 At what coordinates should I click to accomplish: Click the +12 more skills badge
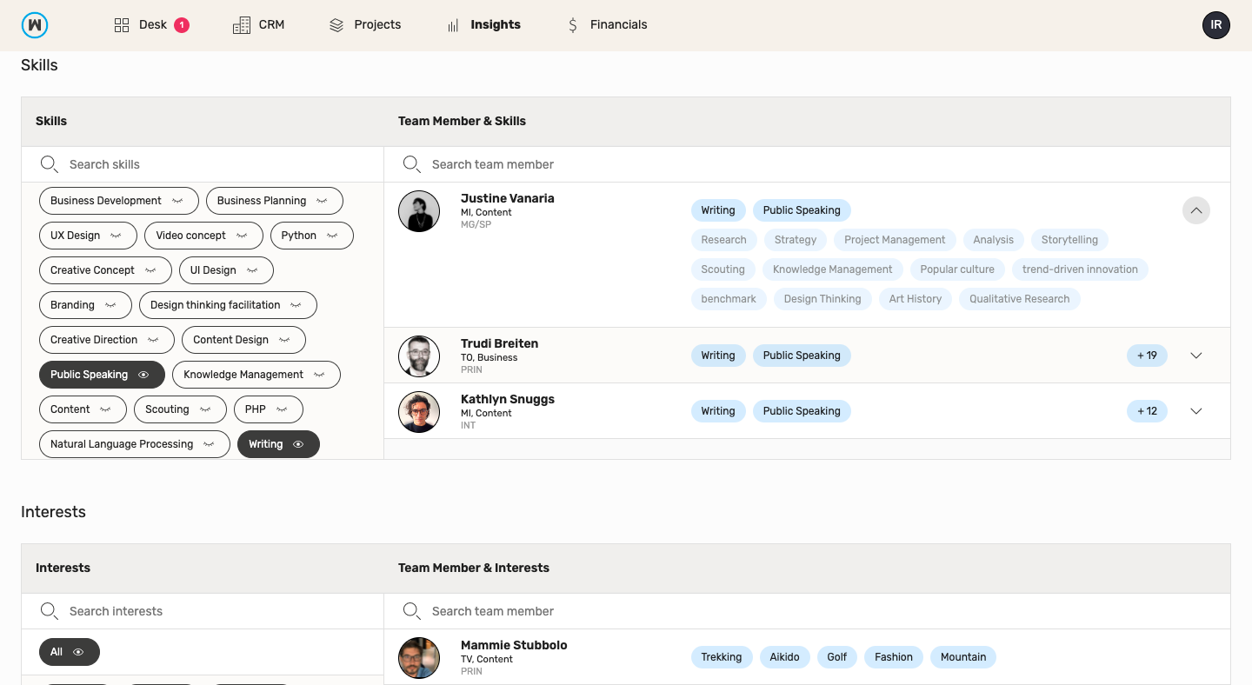[1147, 411]
